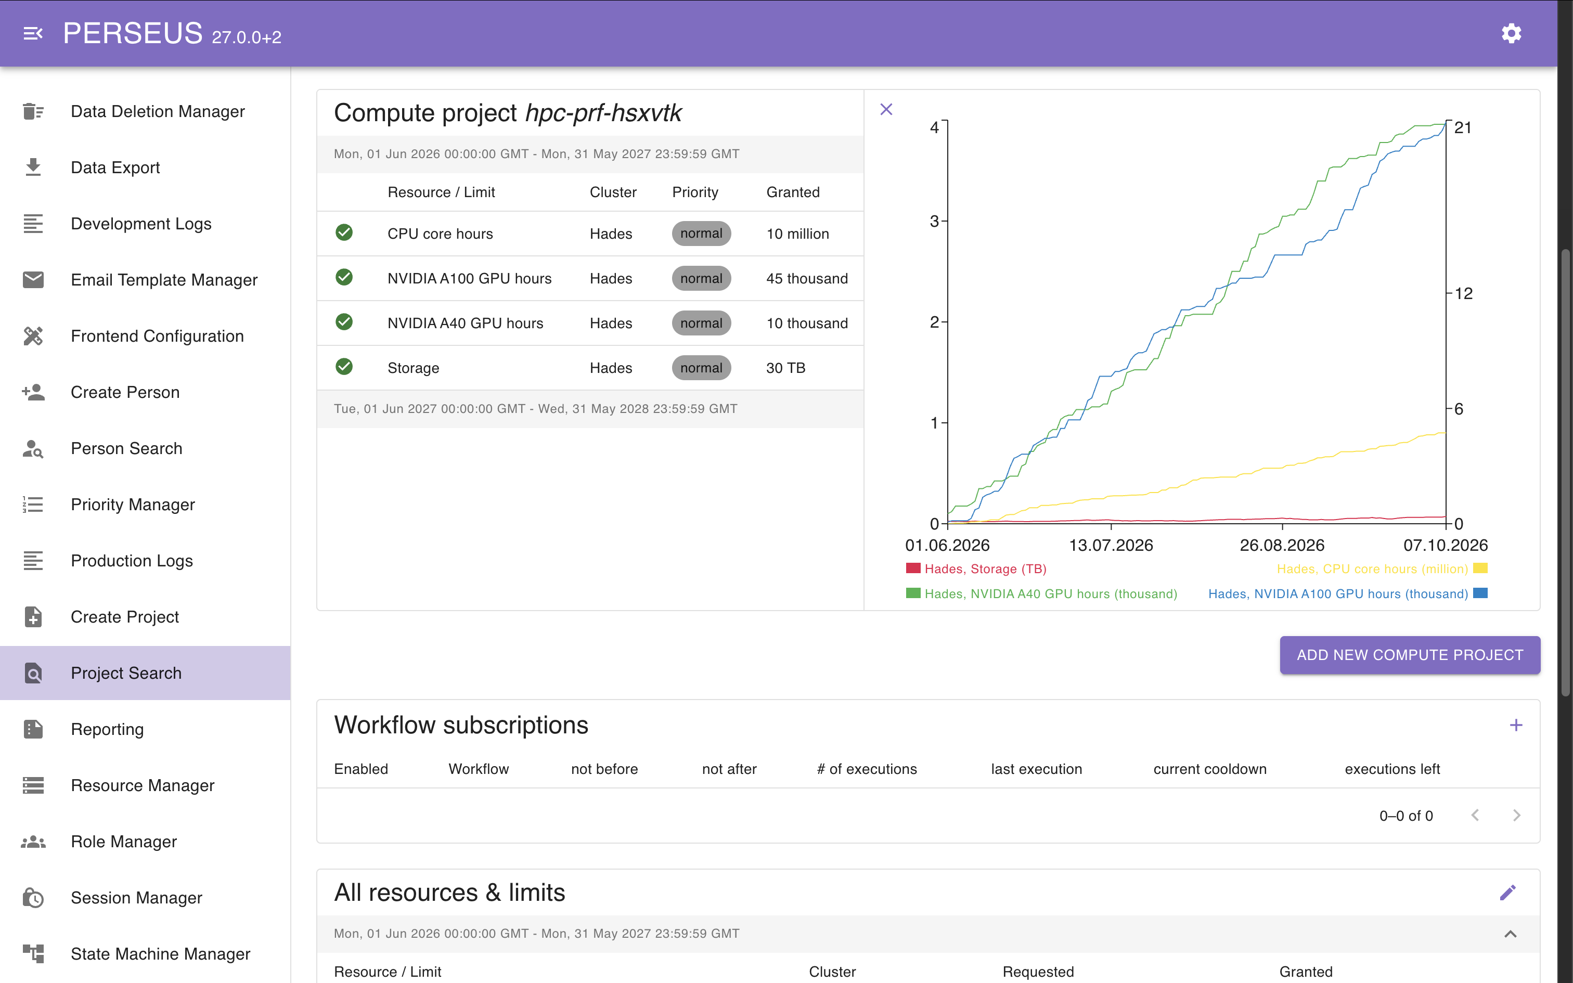Click the Email Template Manager envelope icon
This screenshot has width=1573, height=983.
[33, 280]
